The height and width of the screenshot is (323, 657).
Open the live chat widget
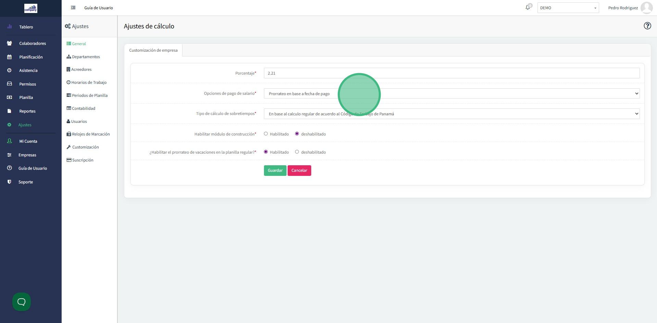tap(22, 301)
